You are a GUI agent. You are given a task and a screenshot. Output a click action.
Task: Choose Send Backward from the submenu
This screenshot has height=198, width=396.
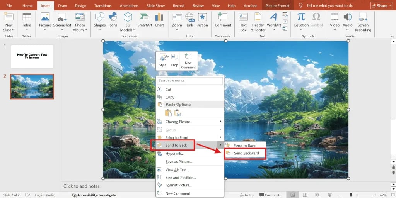[x=246, y=153]
